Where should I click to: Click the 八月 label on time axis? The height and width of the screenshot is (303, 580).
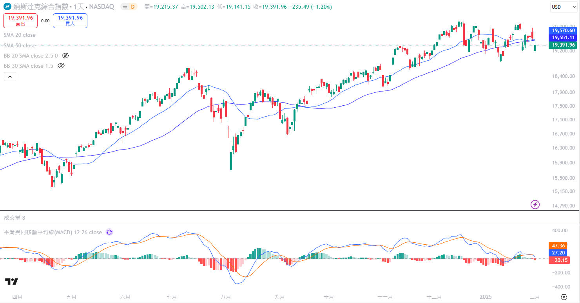pyautogui.click(x=226, y=297)
